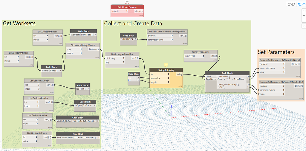Zoom out using the minus icon
This screenshot has height=151, width=306.
[304, 20]
